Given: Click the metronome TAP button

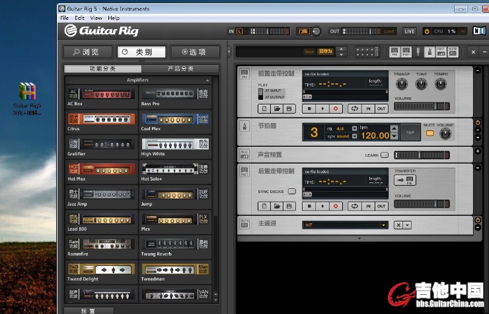Looking at the screenshot, I should coord(410,132).
